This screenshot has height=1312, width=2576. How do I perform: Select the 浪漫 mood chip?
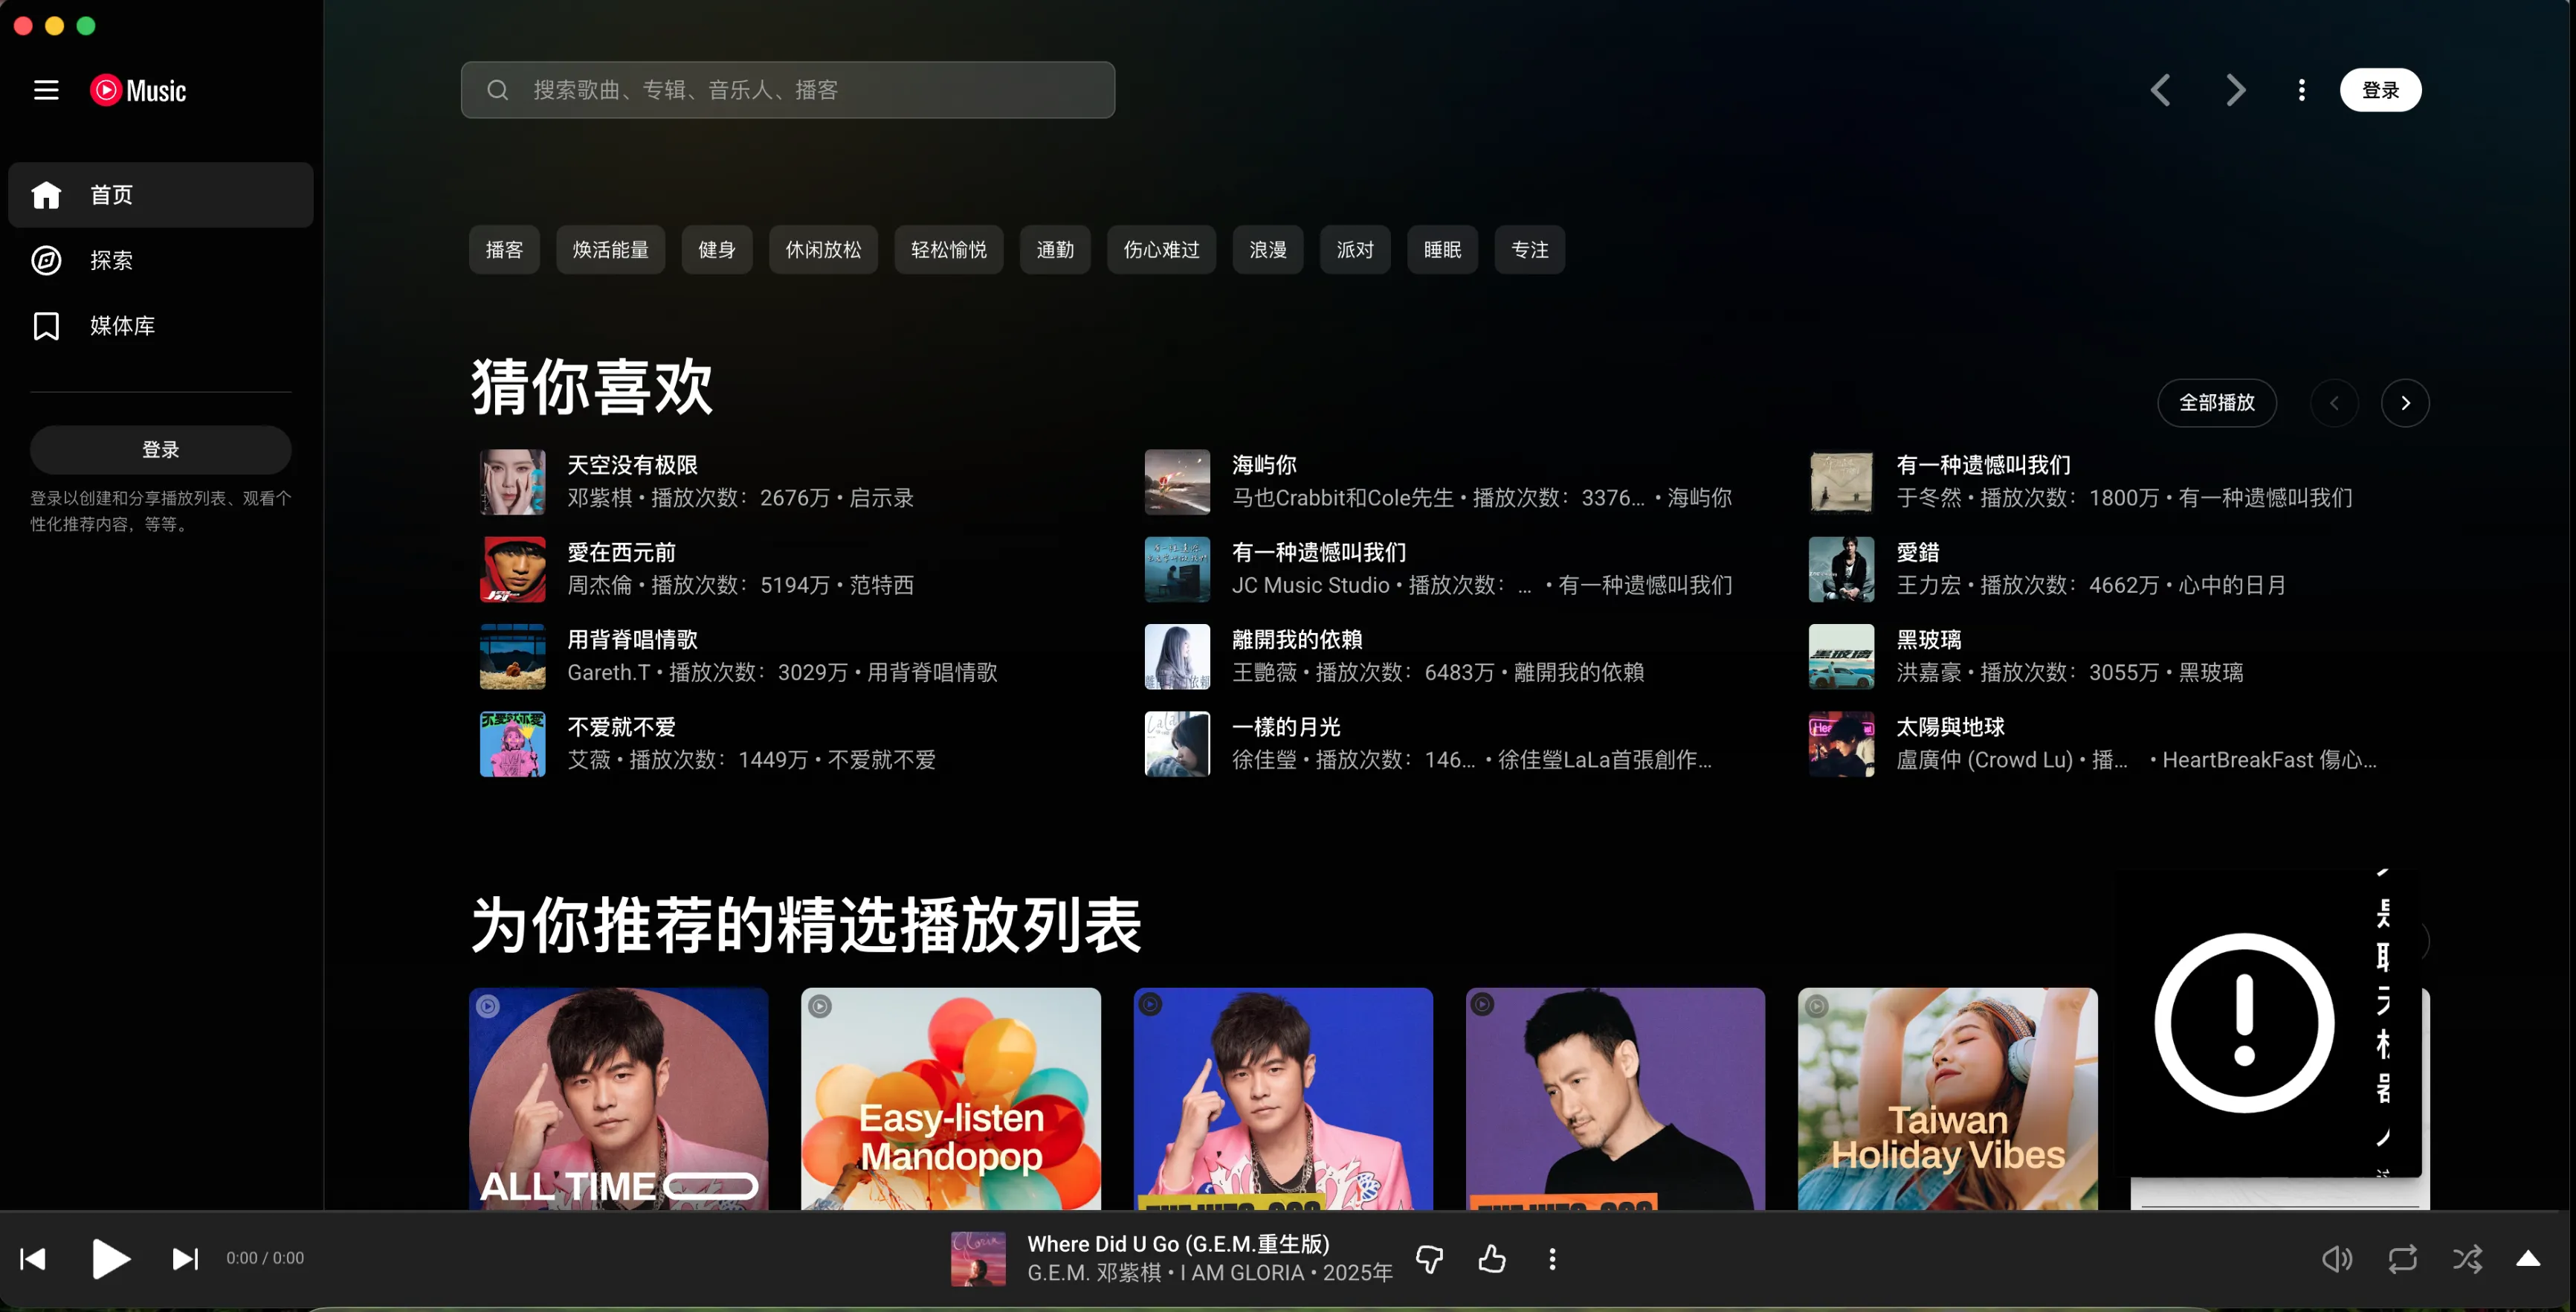pos(1268,249)
